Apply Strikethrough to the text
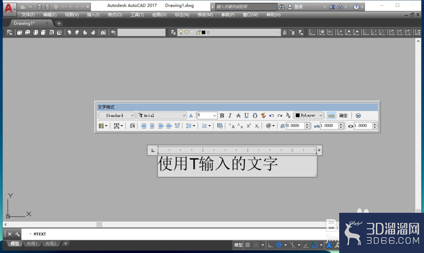 (x=238, y=115)
